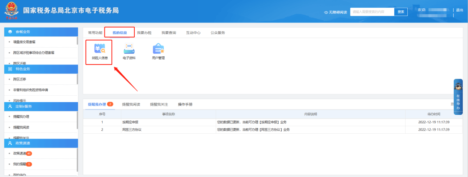Switch to the 常用功能 tab
This screenshot has width=468, height=177.
point(95,32)
